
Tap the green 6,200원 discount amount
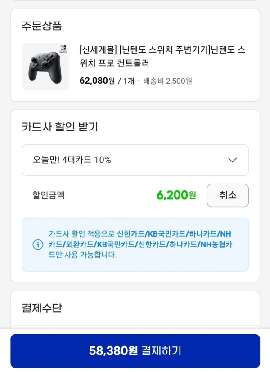pos(176,195)
